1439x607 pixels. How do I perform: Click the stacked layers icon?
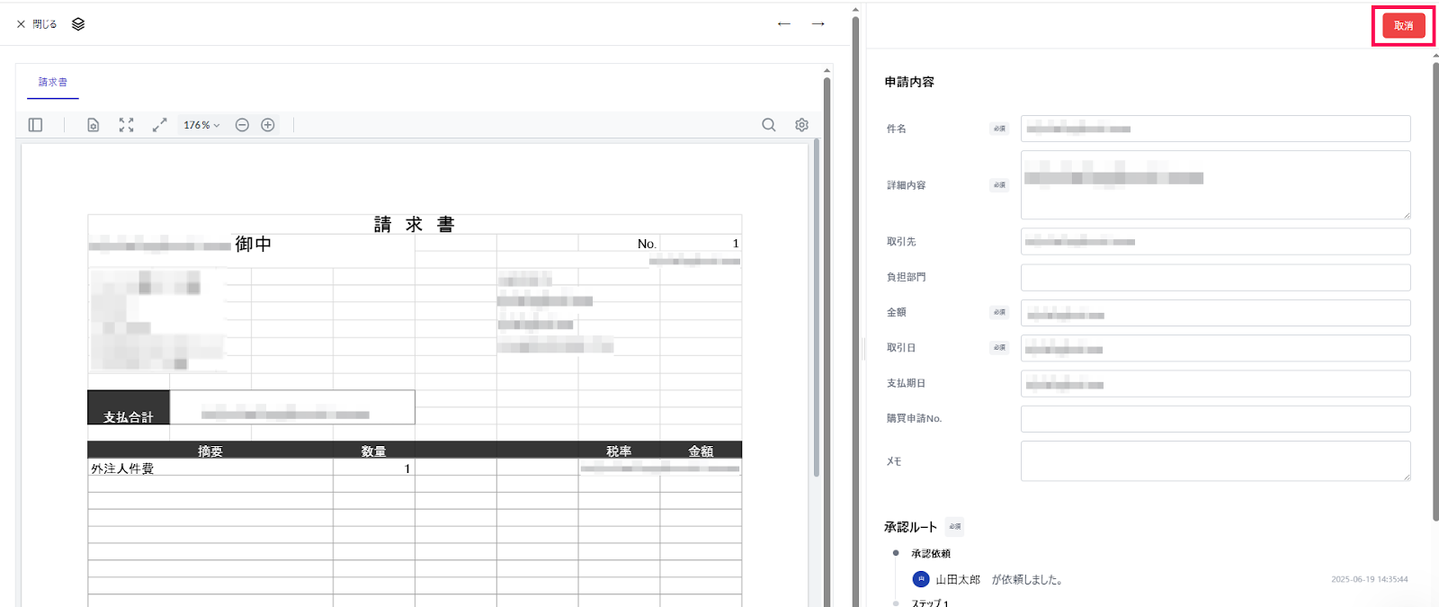pyautogui.click(x=78, y=24)
